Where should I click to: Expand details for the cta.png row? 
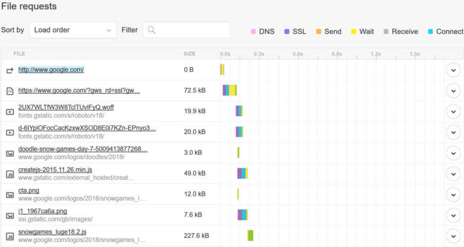pos(453,195)
